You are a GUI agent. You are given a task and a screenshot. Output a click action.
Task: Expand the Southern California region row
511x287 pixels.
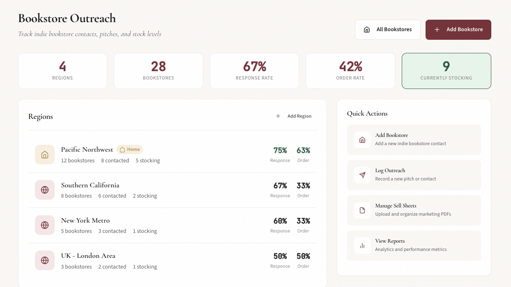coord(173,190)
